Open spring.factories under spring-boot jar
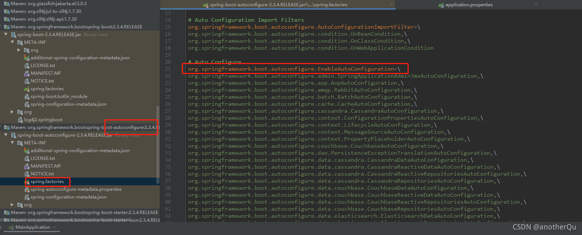 (47, 88)
